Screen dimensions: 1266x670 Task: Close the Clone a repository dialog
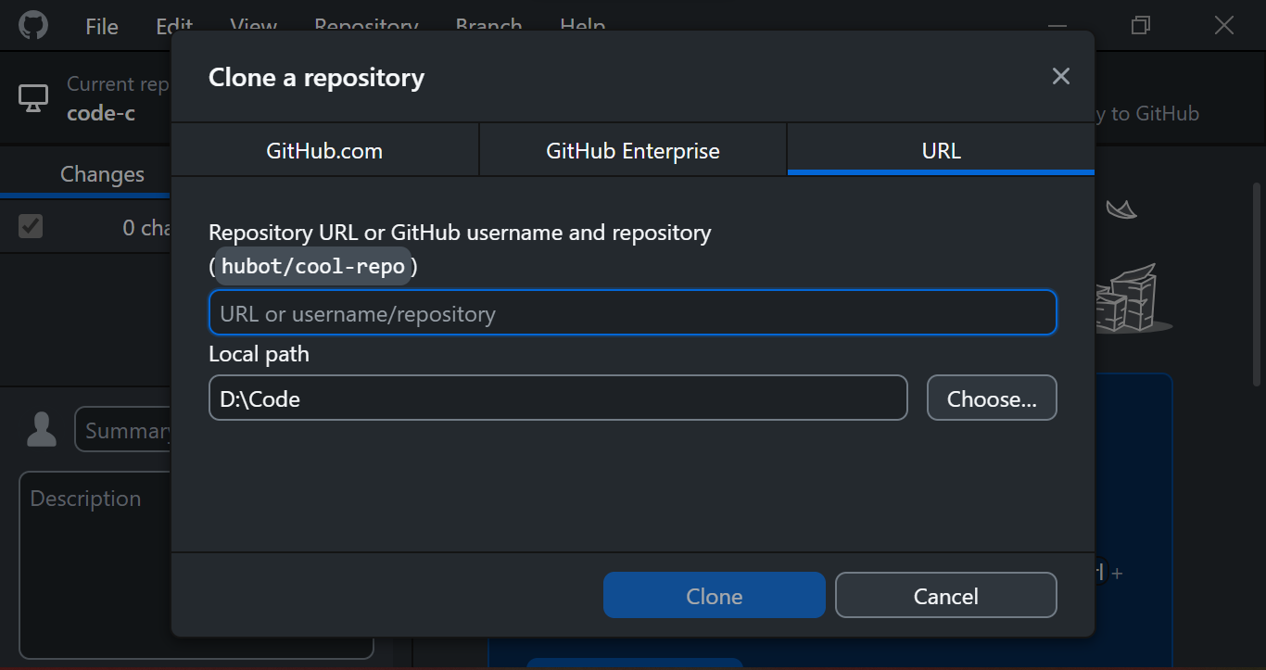click(1060, 77)
